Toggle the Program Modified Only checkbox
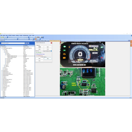The height and width of the screenshot is (132, 132). [x=51, y=51]
